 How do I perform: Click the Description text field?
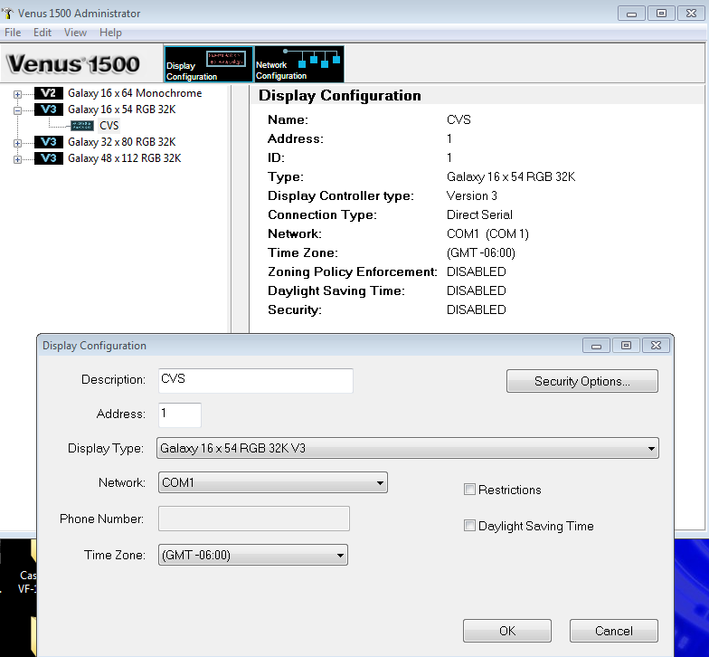255,380
